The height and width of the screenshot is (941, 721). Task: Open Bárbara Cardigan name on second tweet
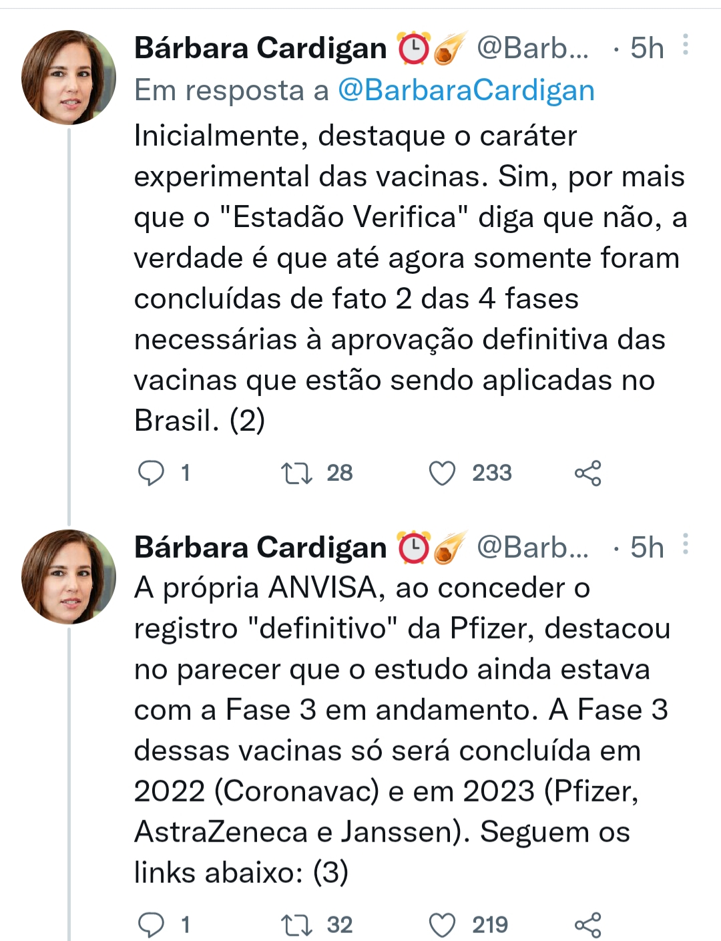[260, 548]
